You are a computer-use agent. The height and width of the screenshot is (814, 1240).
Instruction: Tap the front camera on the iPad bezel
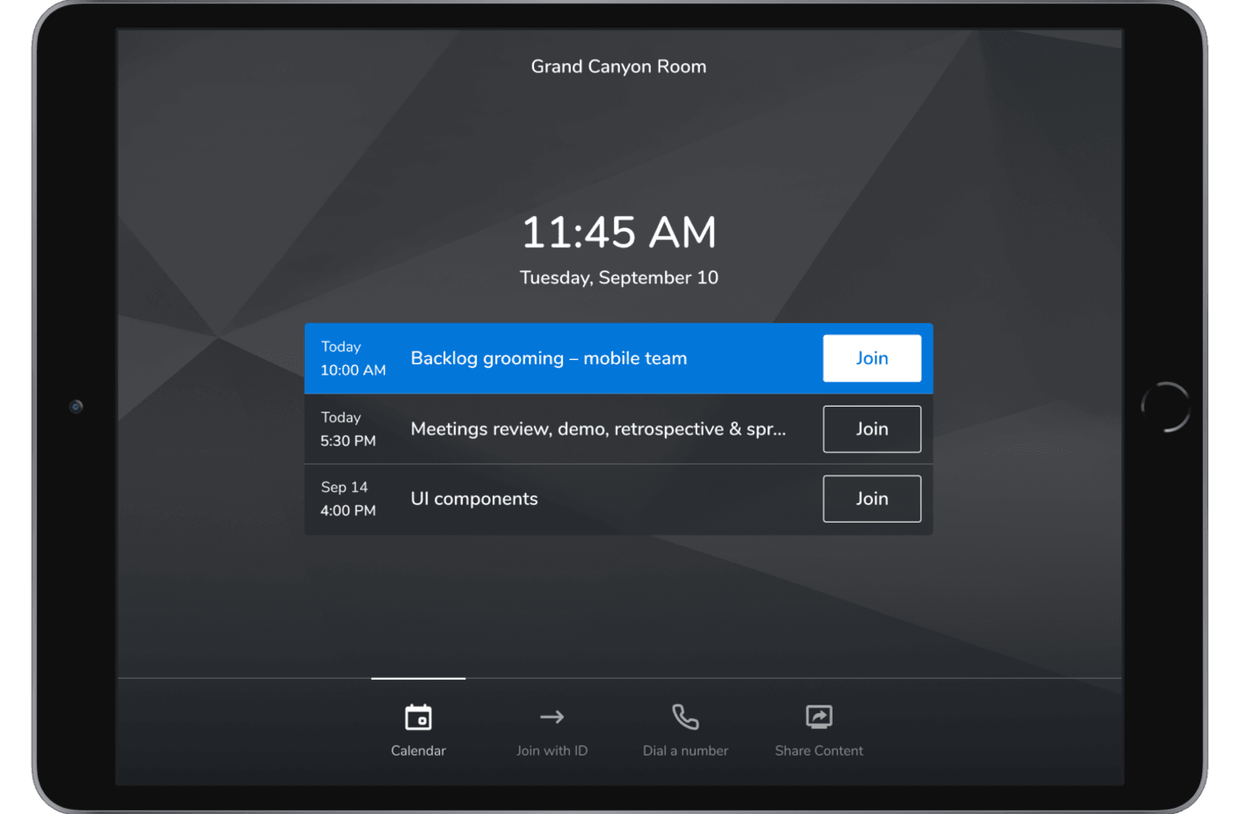coord(77,407)
